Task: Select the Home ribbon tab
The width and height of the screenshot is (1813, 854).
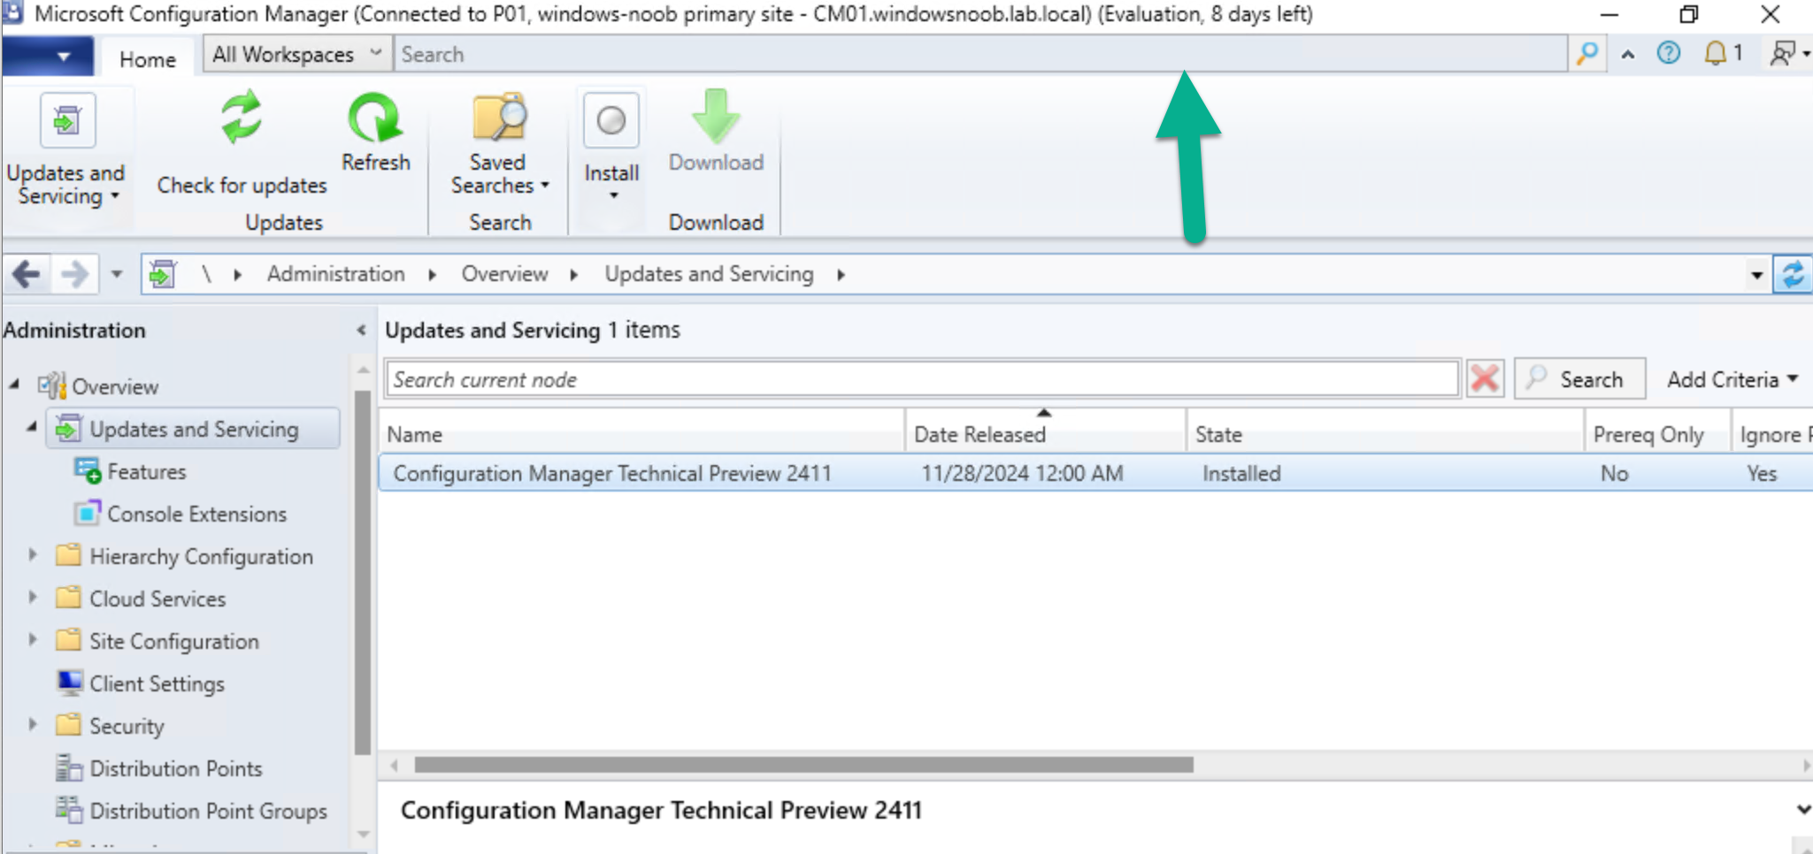Action: pos(147,59)
